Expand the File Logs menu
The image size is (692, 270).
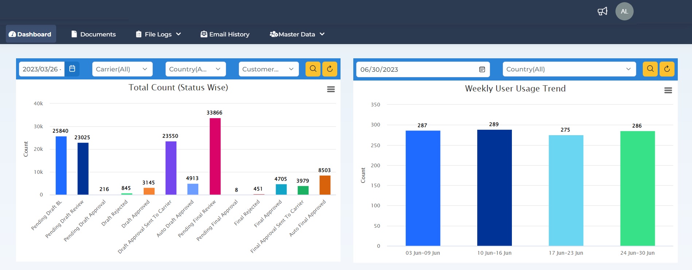click(158, 34)
